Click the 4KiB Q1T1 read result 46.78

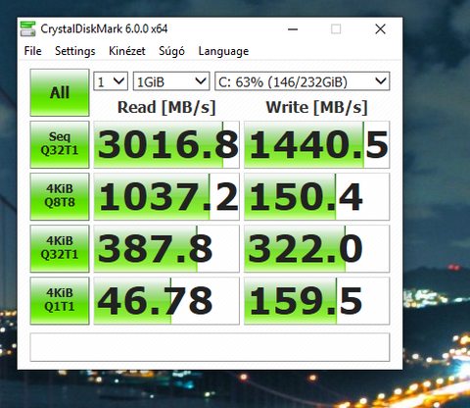tap(166, 301)
